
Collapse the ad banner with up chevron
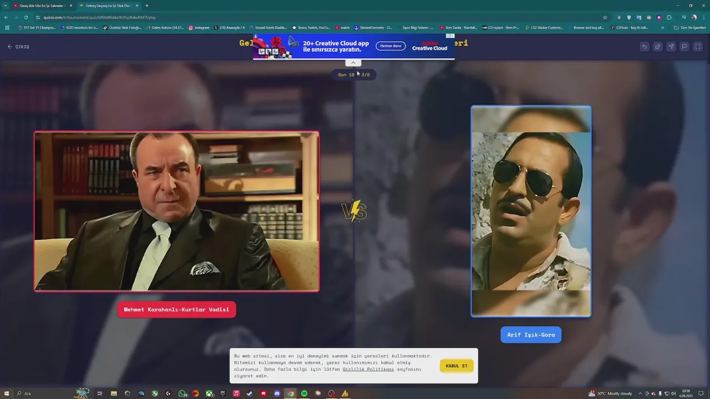353,63
